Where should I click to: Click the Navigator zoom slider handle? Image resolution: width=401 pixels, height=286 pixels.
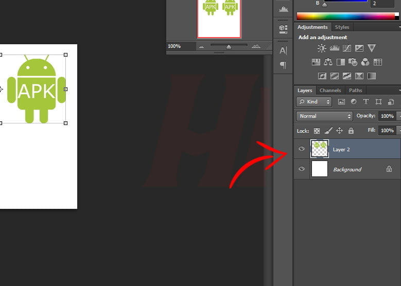point(229,47)
